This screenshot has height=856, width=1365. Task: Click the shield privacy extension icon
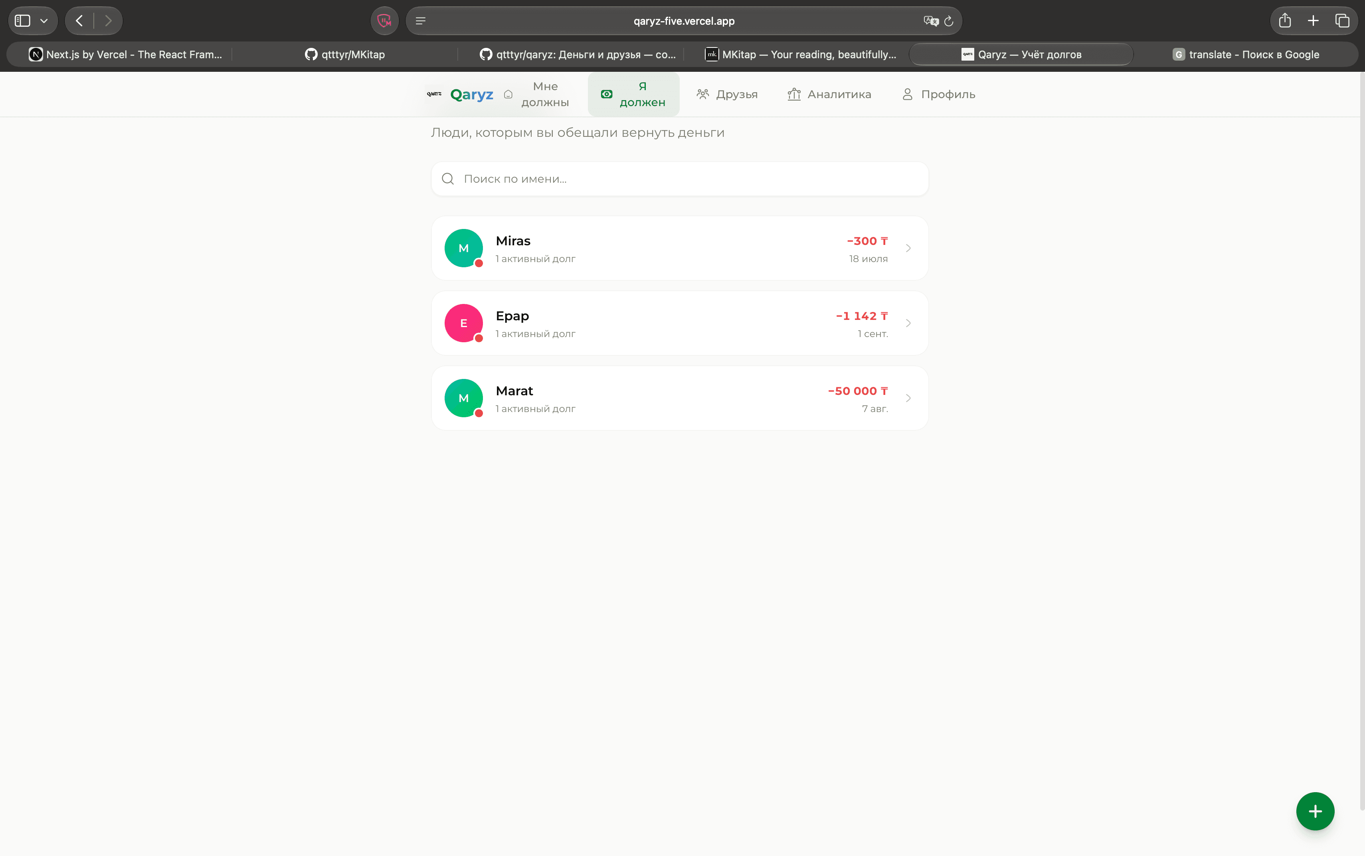tap(385, 21)
